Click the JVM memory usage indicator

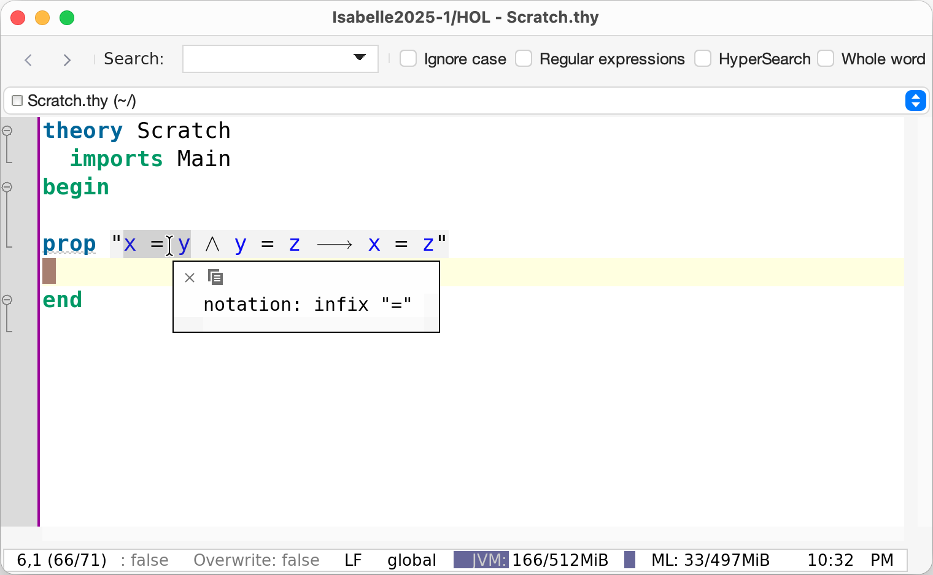pyautogui.click(x=531, y=560)
